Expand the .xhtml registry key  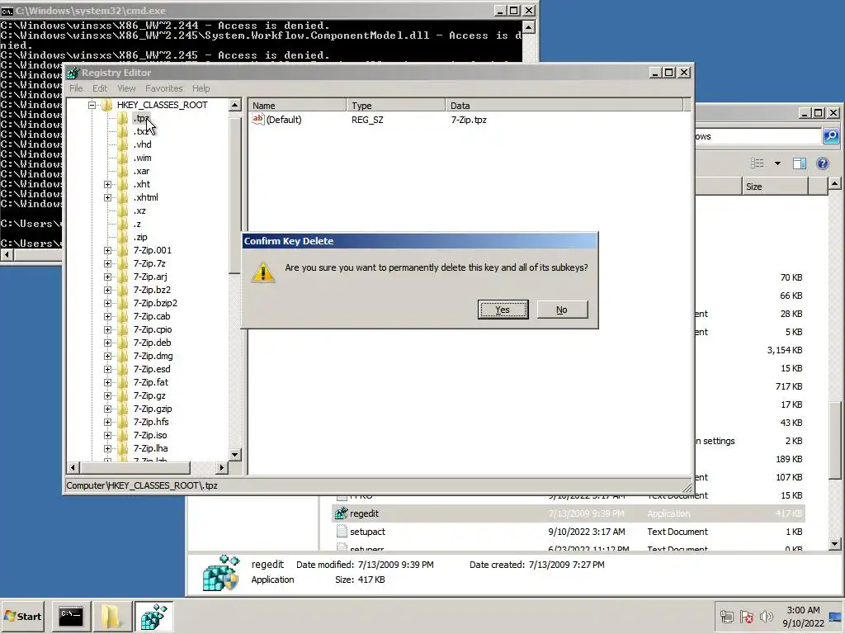[x=108, y=197]
